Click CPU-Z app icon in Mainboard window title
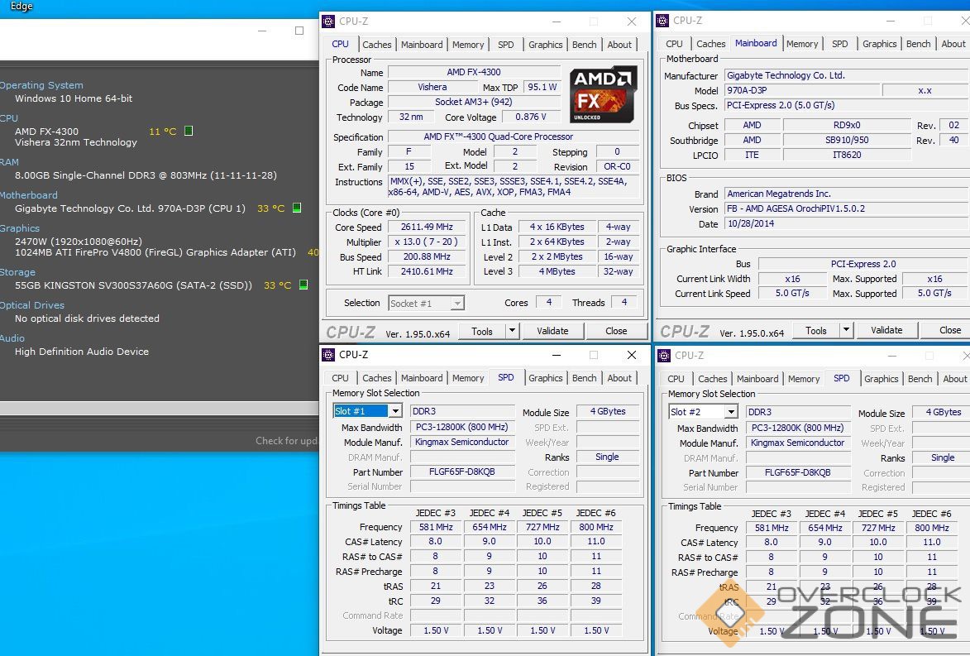The width and height of the screenshot is (970, 656). click(x=662, y=21)
